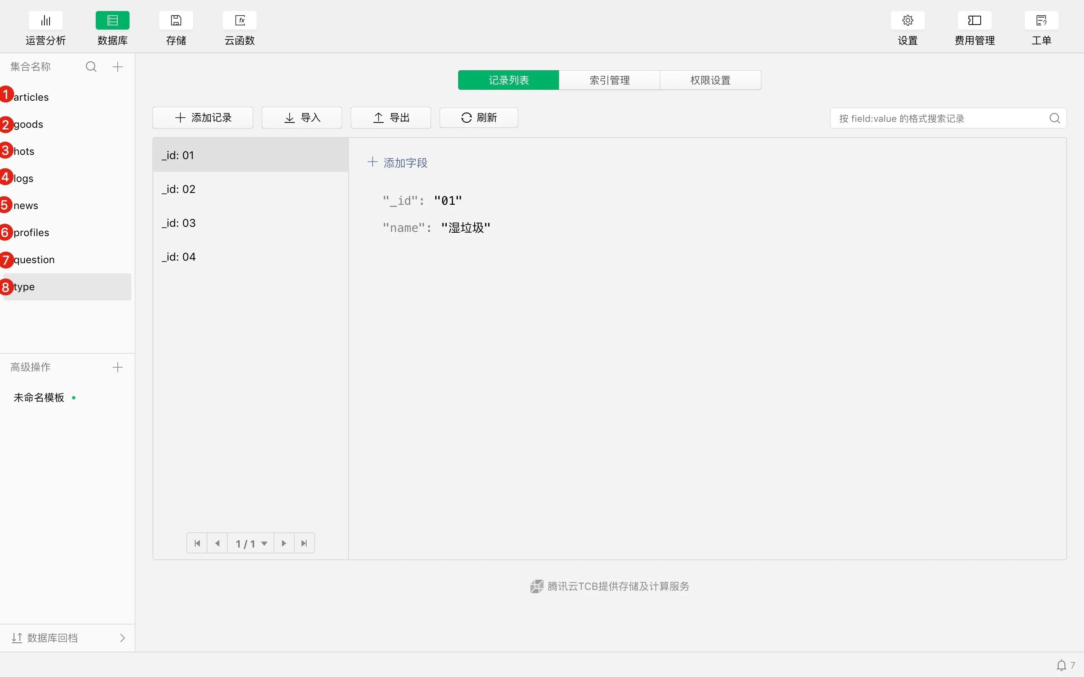
Task: Click the notification bell icon
Action: 1061,665
